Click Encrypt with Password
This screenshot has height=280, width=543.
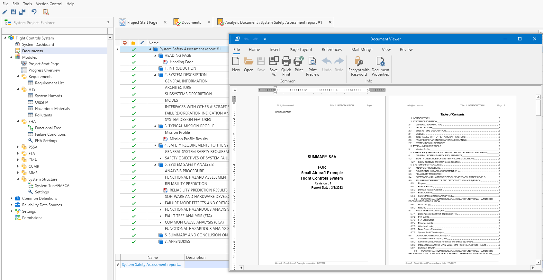click(x=359, y=66)
